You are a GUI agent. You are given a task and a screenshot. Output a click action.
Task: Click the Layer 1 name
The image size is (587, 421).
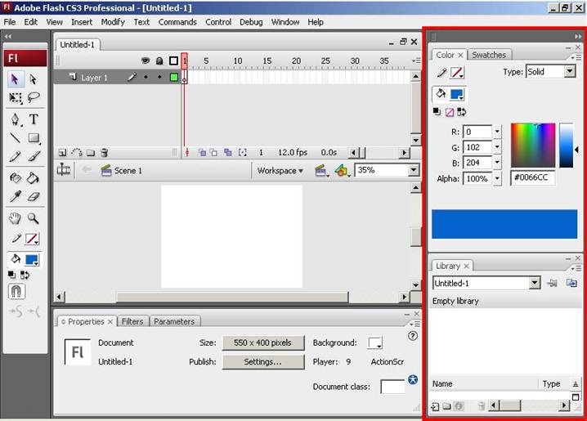coord(94,78)
